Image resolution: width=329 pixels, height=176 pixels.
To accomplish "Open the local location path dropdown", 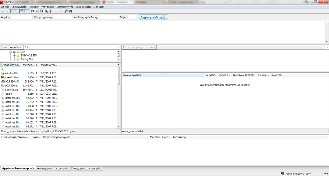I will pos(119,47).
